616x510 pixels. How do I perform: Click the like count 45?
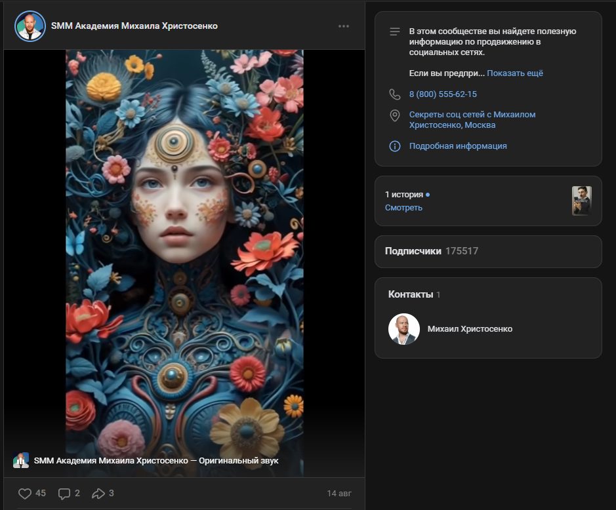click(41, 493)
